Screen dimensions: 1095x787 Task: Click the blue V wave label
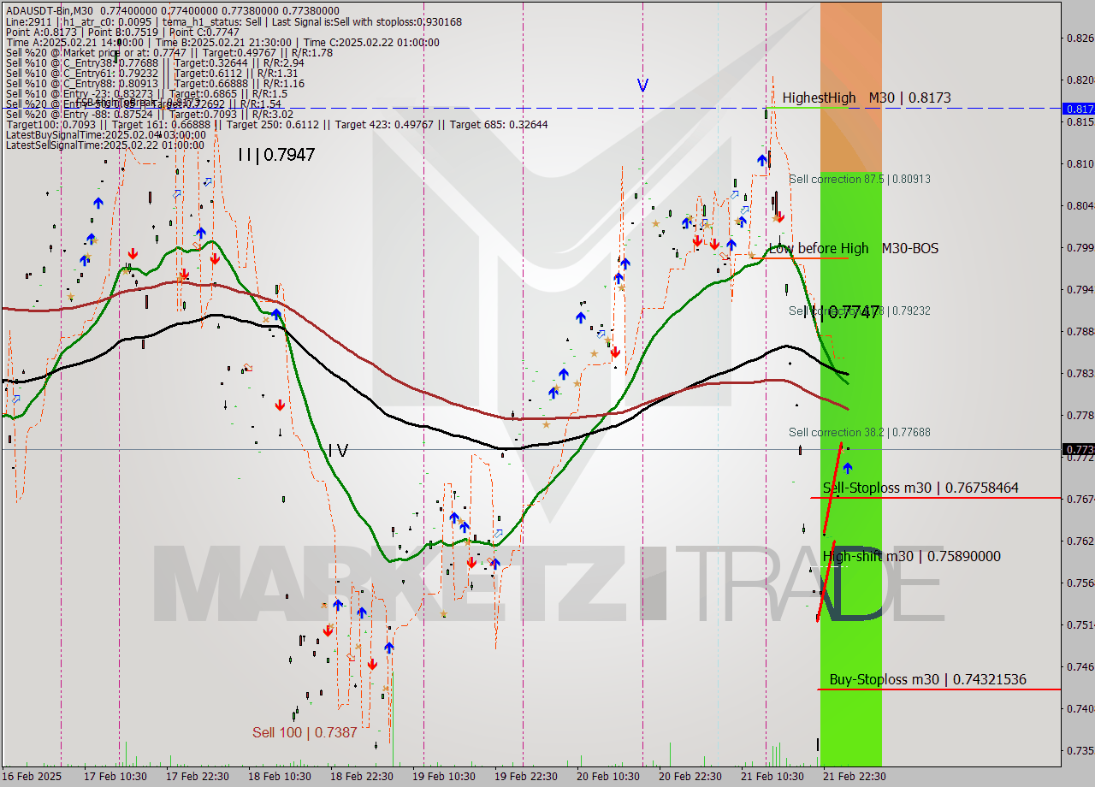(x=642, y=86)
